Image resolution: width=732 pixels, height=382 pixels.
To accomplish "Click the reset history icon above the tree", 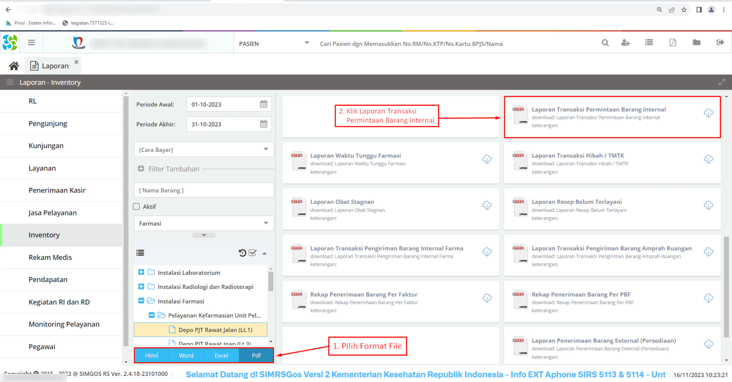I will pos(242,253).
